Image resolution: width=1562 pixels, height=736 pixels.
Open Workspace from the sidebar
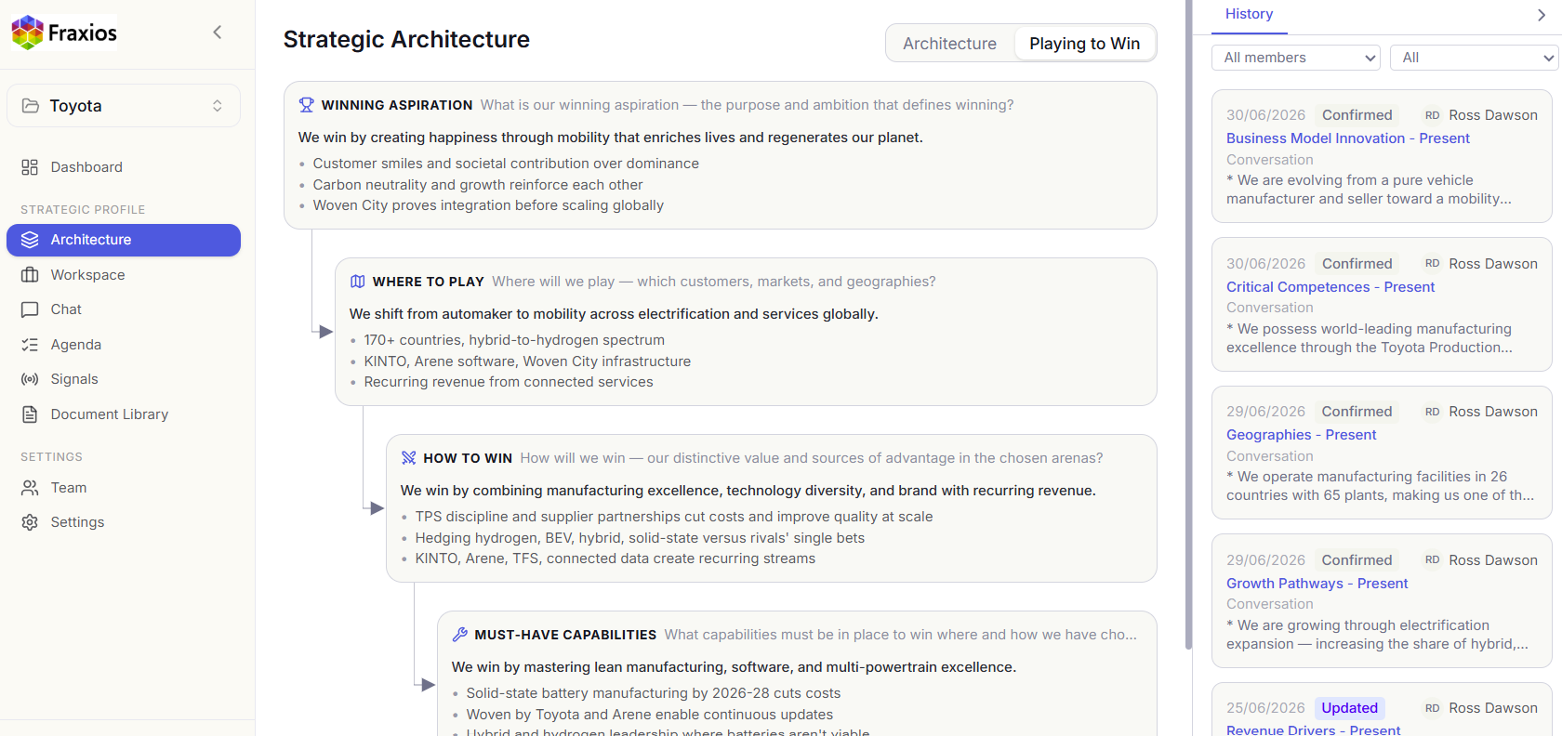click(x=124, y=275)
